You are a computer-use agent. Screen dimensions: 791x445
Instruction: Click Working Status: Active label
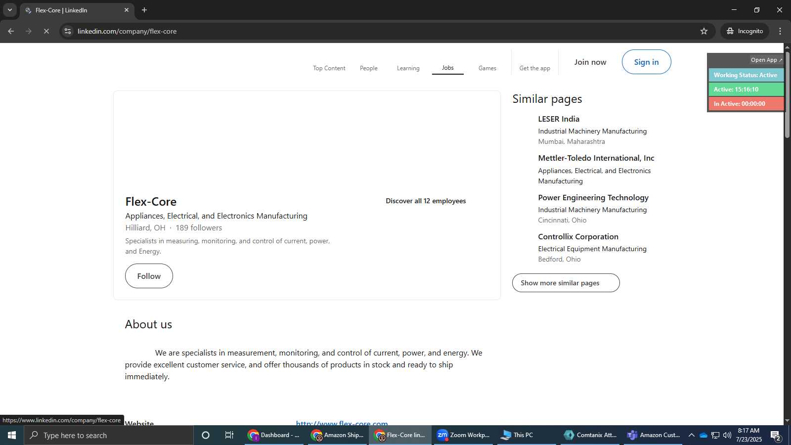[x=746, y=75]
